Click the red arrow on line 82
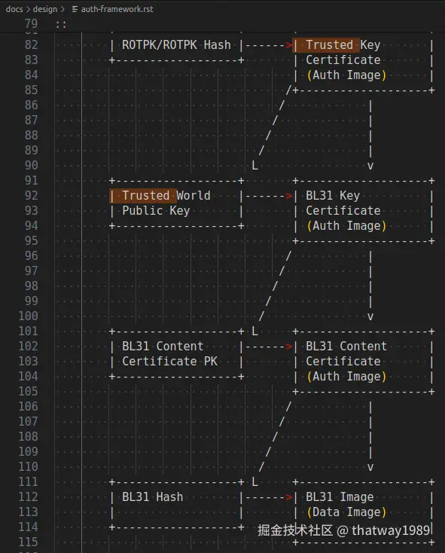The width and height of the screenshot is (445, 553). [x=289, y=45]
